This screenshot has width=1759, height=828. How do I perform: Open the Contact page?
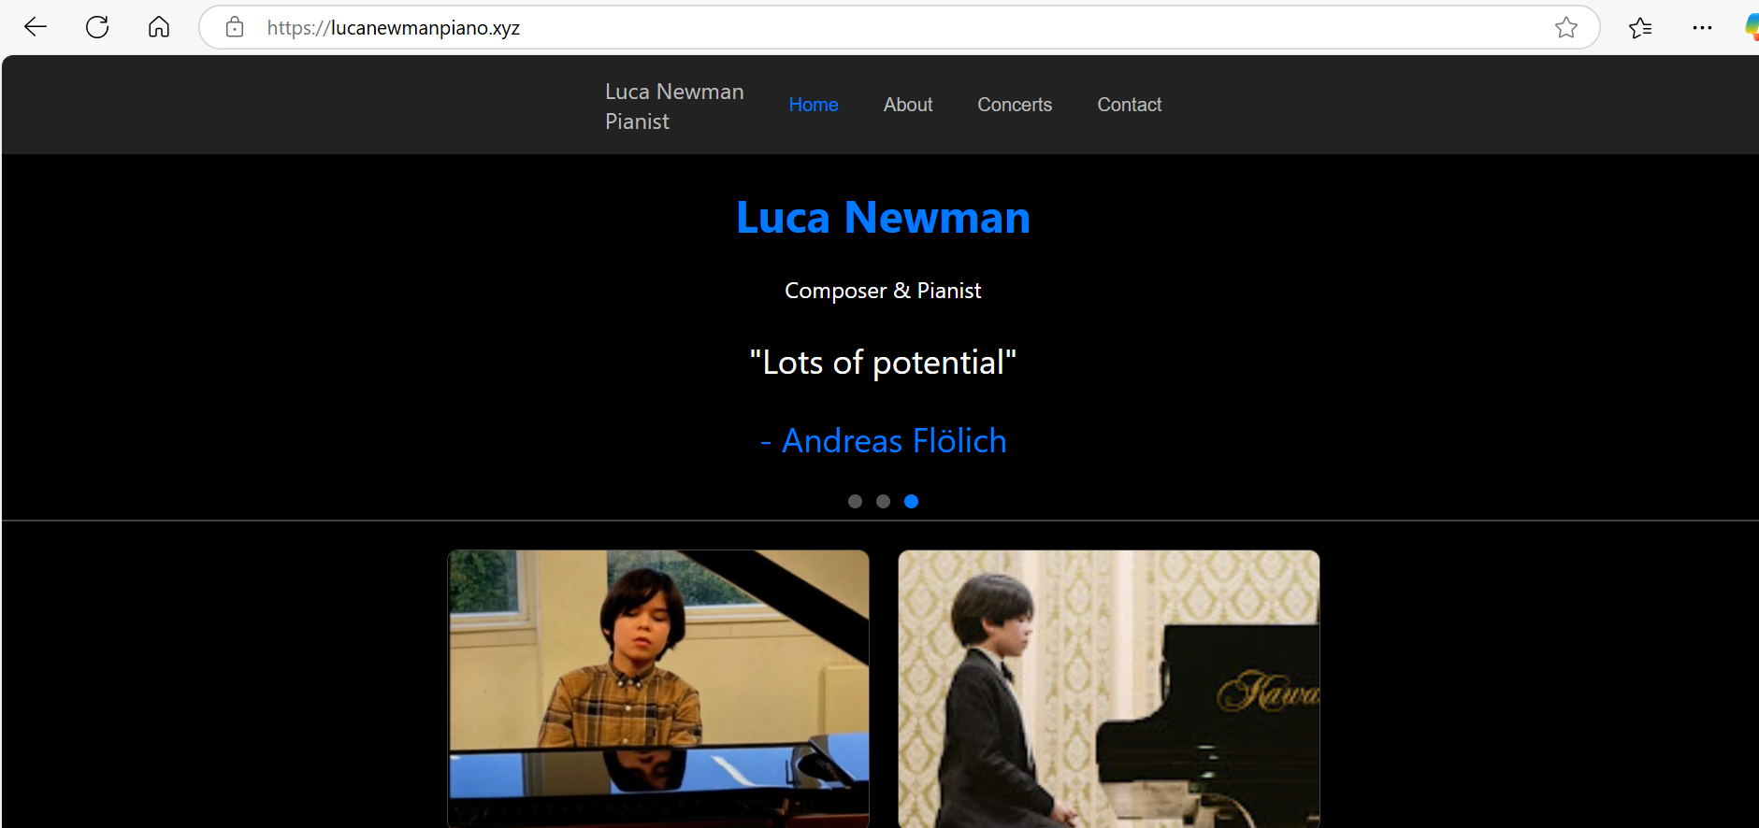click(1130, 105)
